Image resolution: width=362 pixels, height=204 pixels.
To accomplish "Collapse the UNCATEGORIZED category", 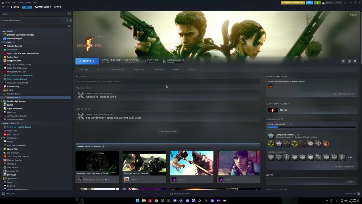I will pyautogui.click(x=2, y=123).
